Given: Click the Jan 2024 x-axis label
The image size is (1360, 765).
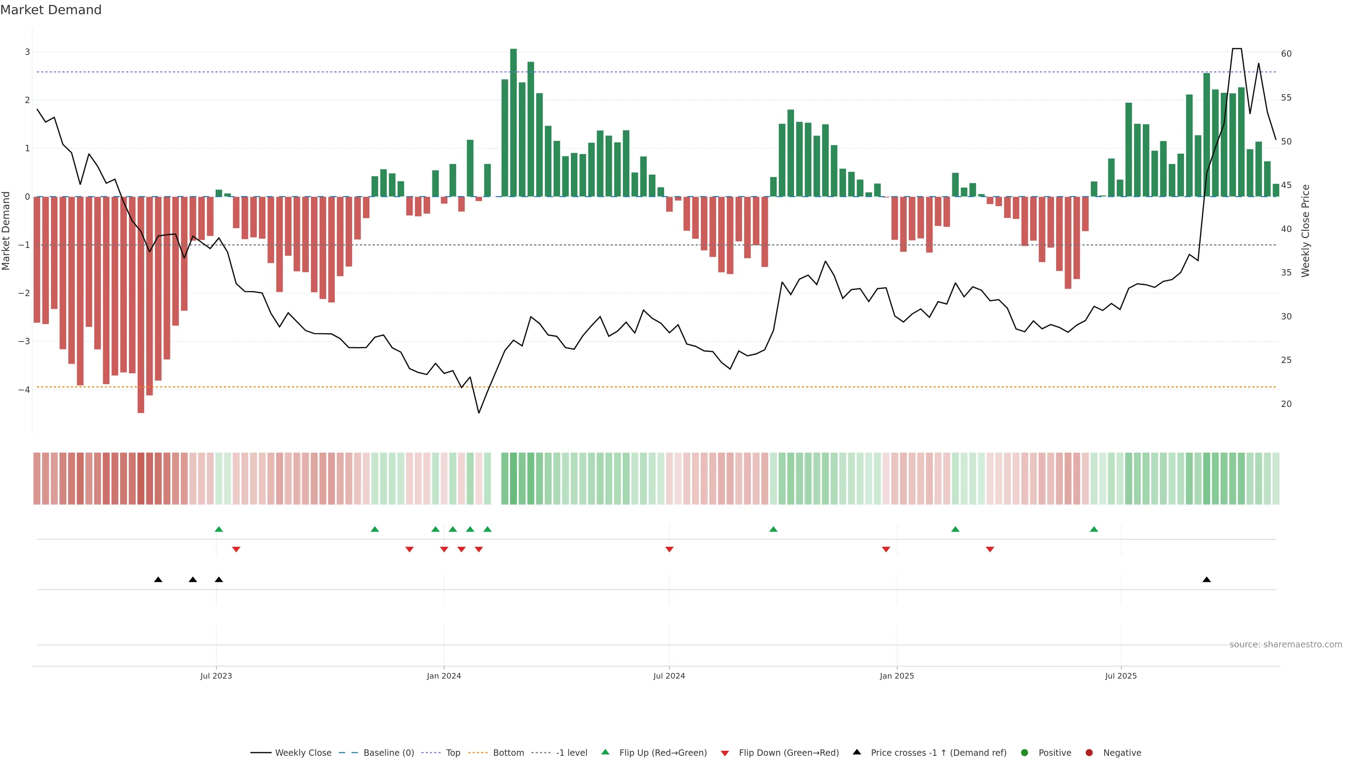Looking at the screenshot, I should click(444, 676).
